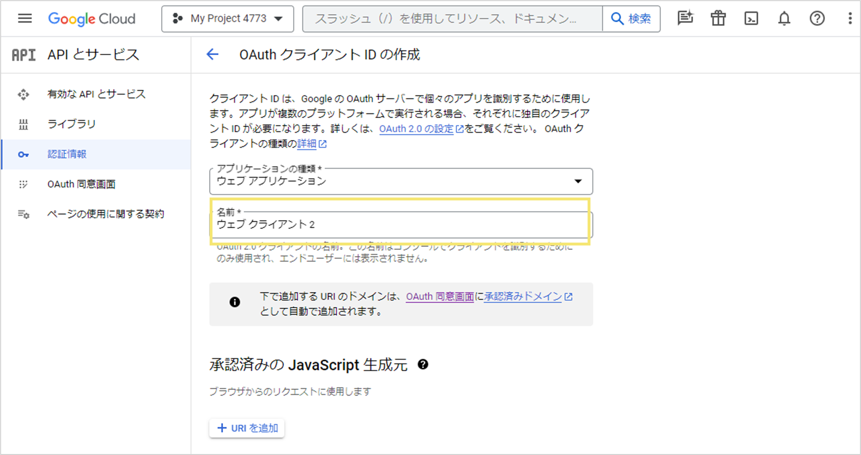Activate the Cloud Shell terminal icon

[x=751, y=18]
